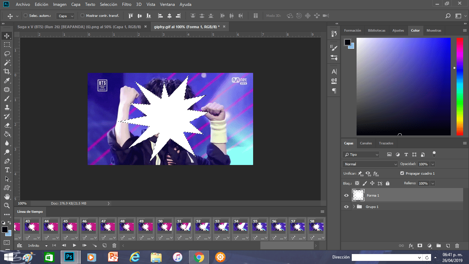This screenshot has height=264, width=469.
Task: Open Color panel options menu
Action: pyautogui.click(x=465, y=31)
